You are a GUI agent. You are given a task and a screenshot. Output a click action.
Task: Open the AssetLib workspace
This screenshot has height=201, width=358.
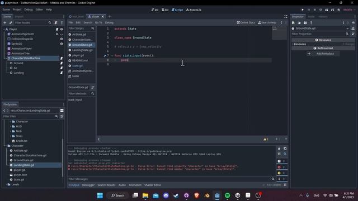(194, 10)
